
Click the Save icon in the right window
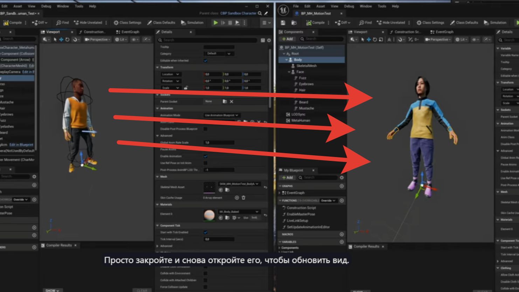click(x=283, y=23)
